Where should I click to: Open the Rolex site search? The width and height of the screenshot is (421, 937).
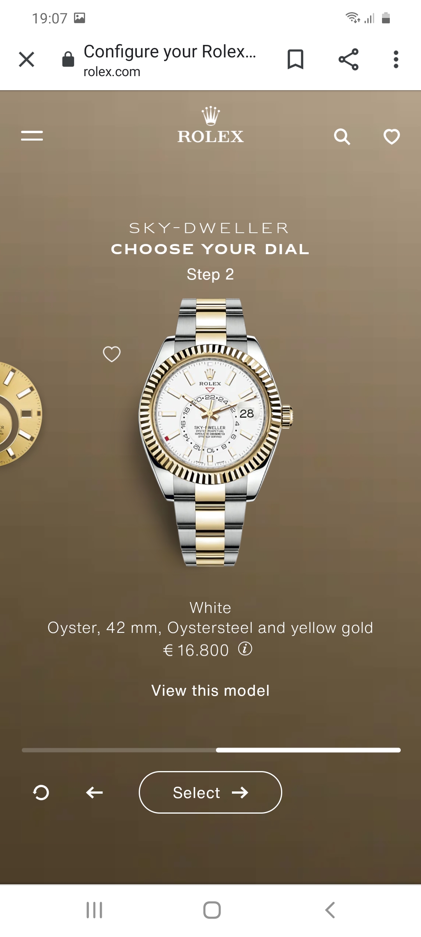(342, 137)
